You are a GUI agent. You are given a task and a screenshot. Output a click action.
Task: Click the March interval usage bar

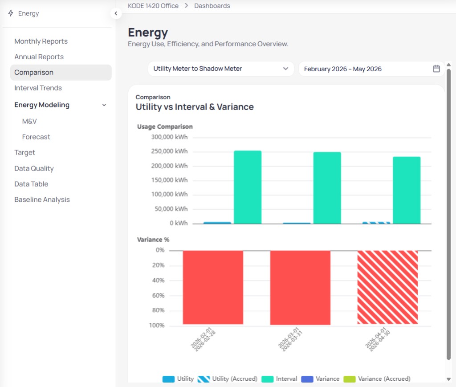[x=327, y=188]
